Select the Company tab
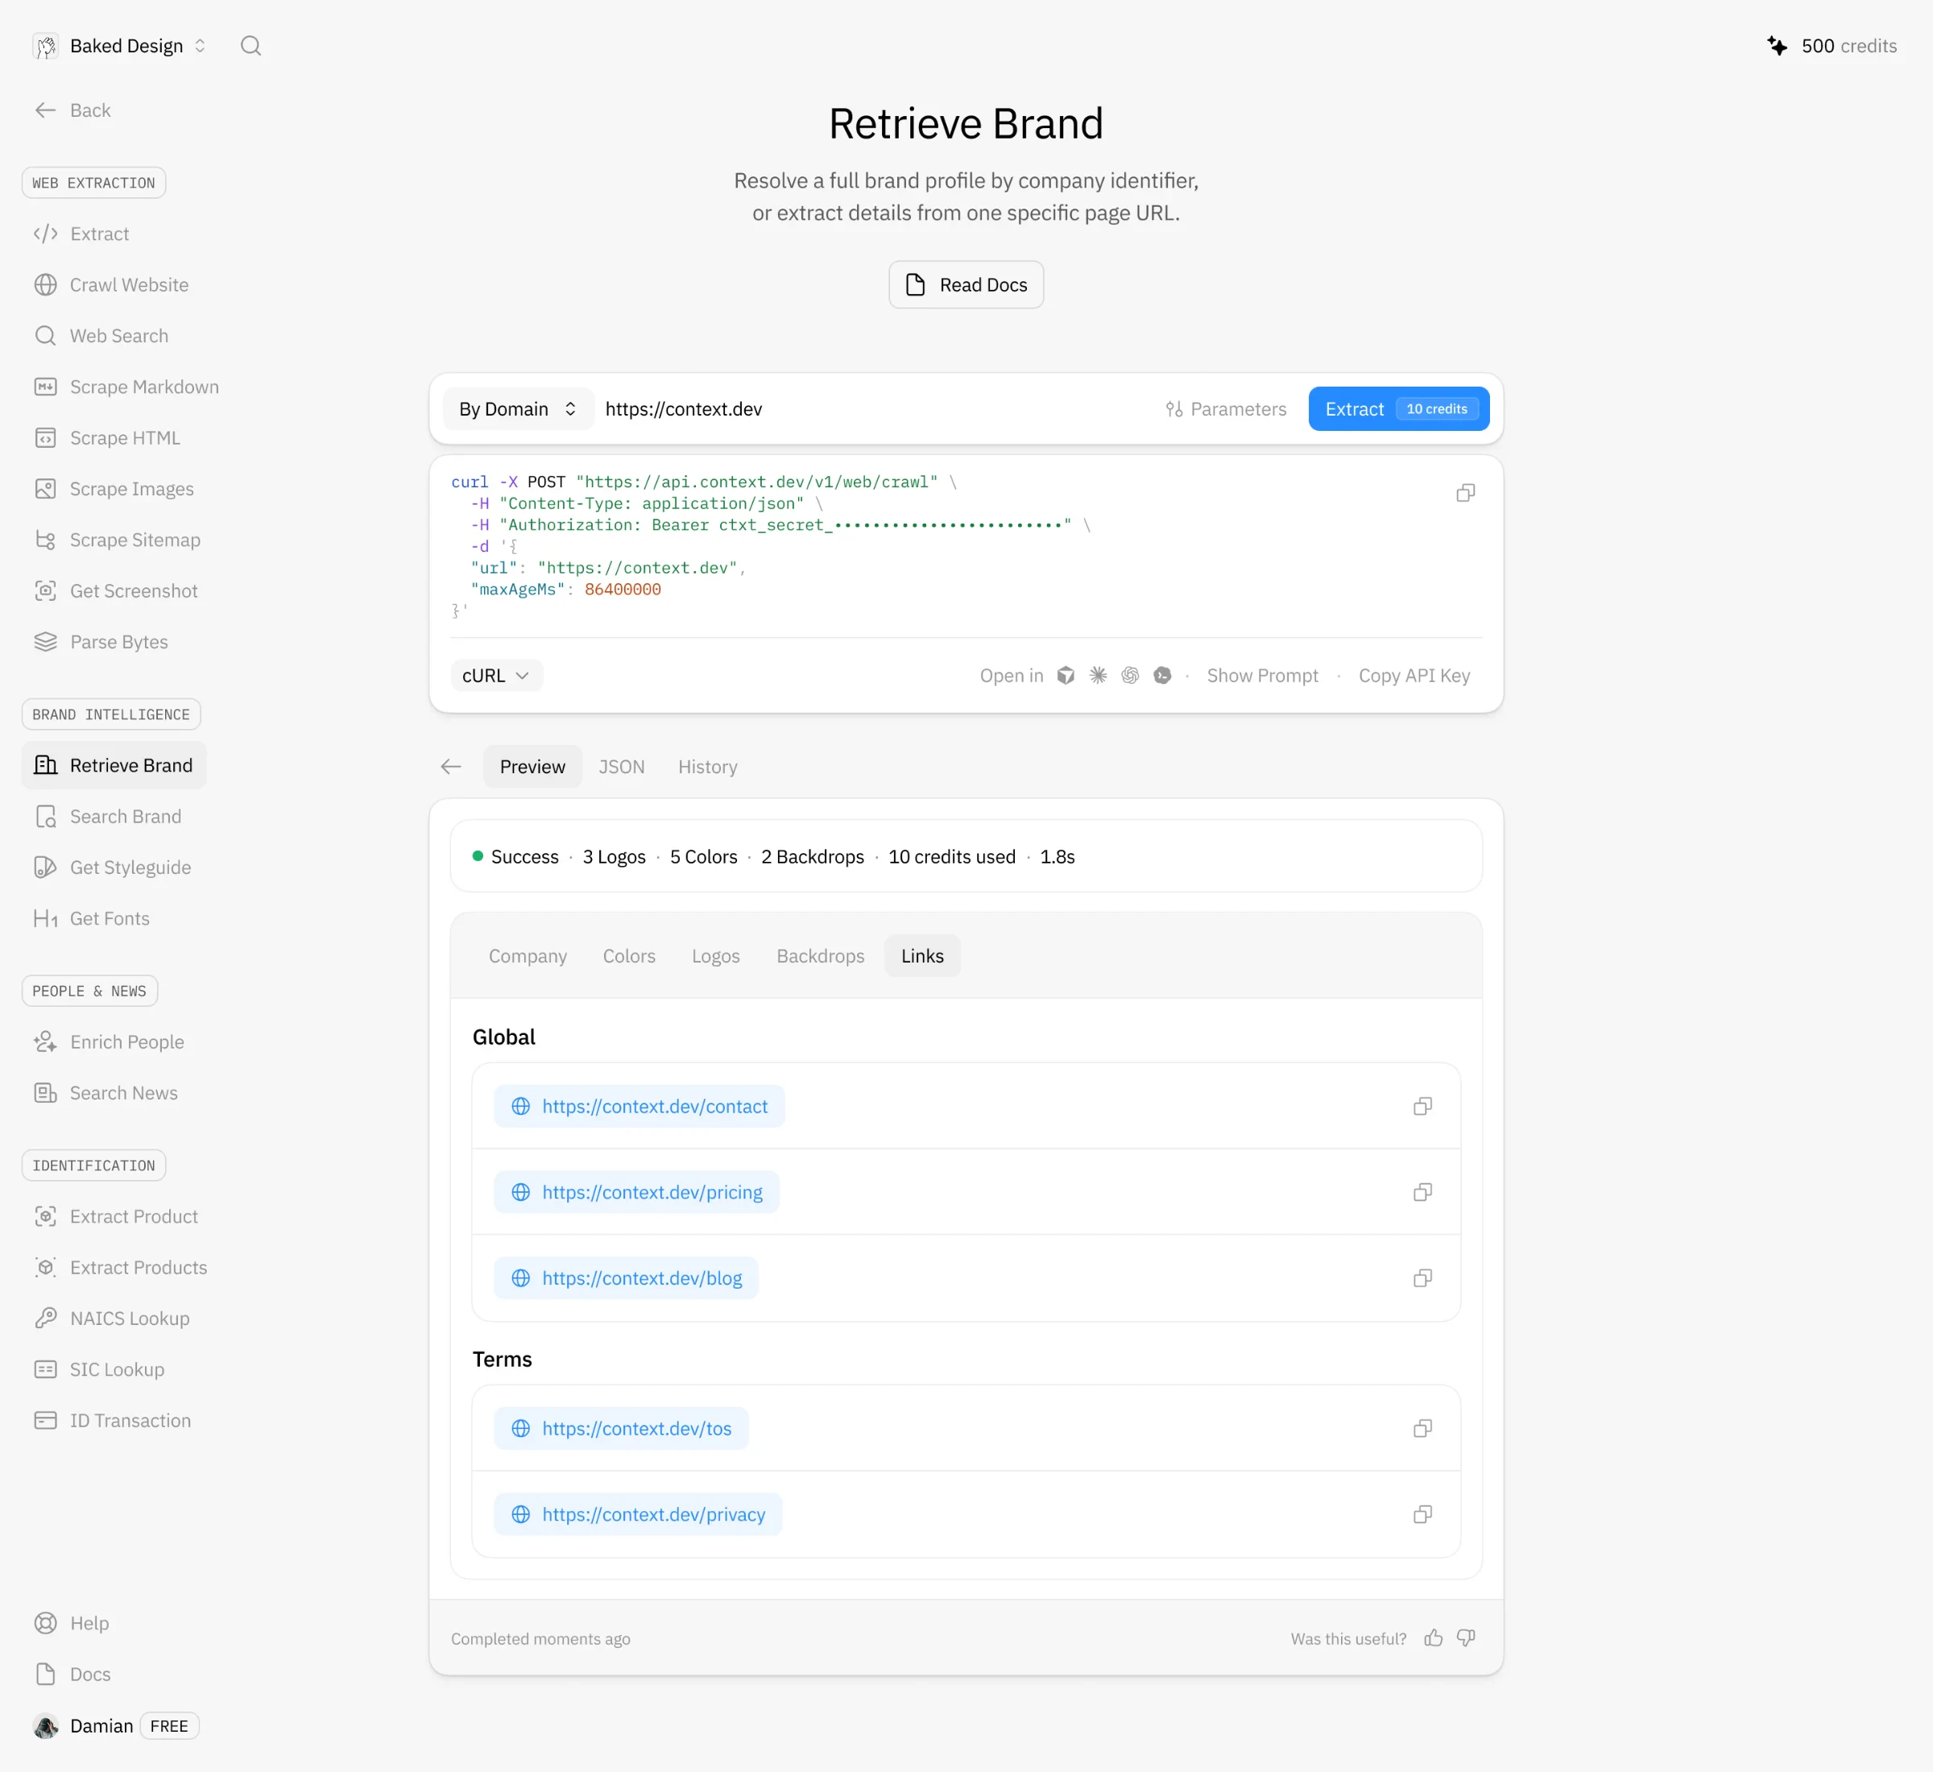 click(x=528, y=956)
